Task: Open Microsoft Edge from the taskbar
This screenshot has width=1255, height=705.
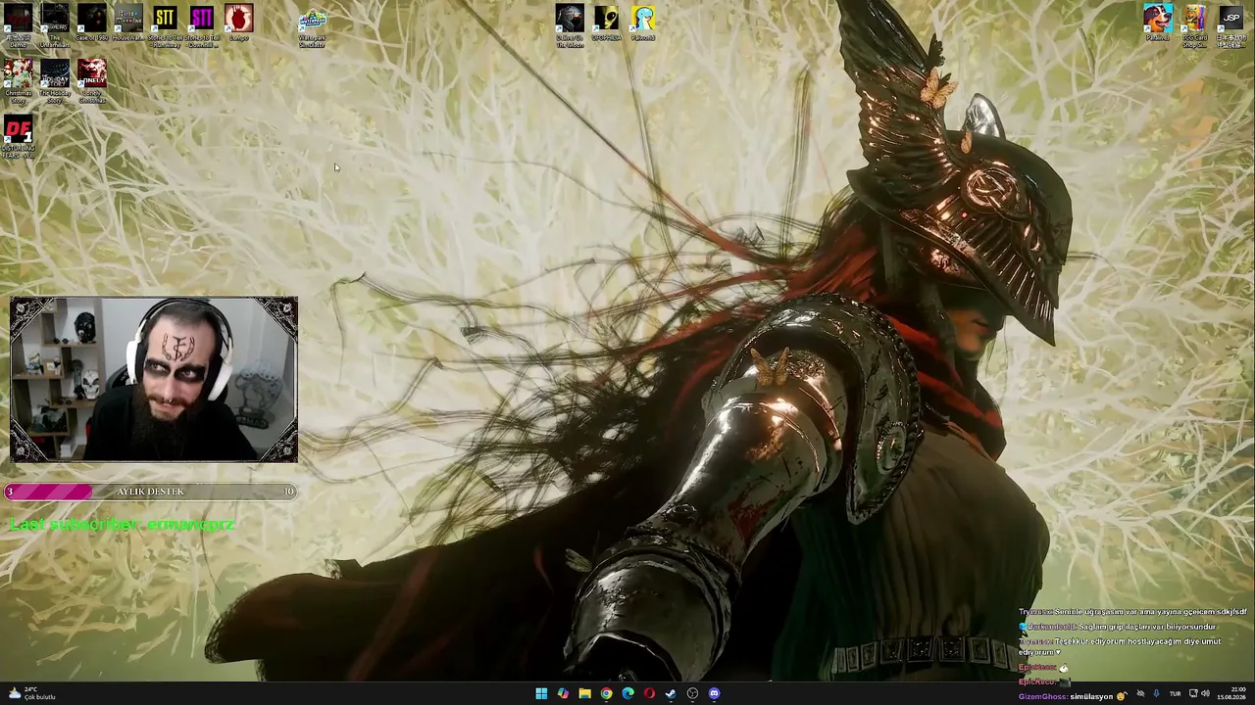Action: point(627,693)
